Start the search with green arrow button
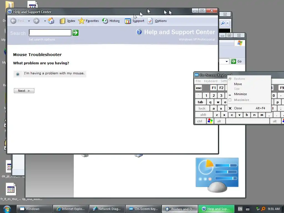The width and height of the screenshot is (284, 213). tap(75, 33)
